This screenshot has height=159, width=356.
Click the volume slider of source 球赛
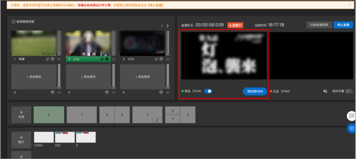tap(59, 43)
